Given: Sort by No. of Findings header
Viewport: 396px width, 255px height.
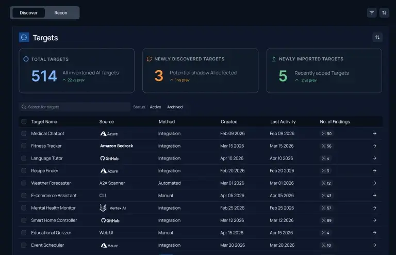Looking at the screenshot, I should point(335,121).
